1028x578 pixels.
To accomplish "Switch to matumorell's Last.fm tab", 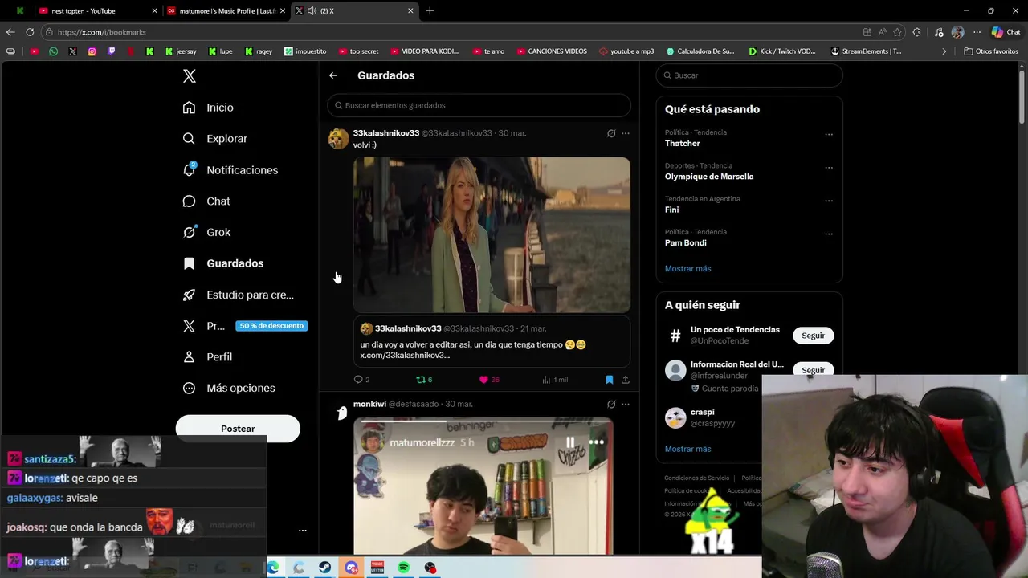I will [225, 11].
